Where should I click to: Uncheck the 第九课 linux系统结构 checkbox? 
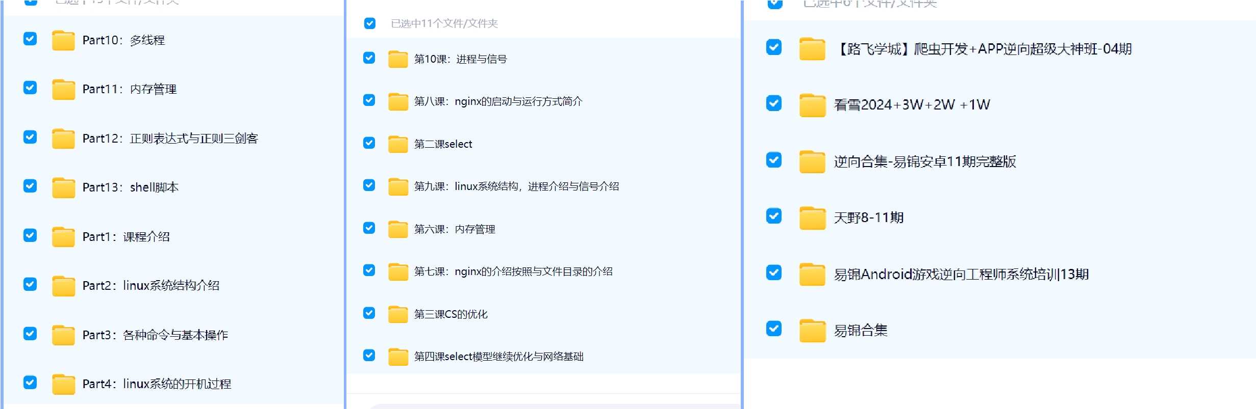point(369,185)
